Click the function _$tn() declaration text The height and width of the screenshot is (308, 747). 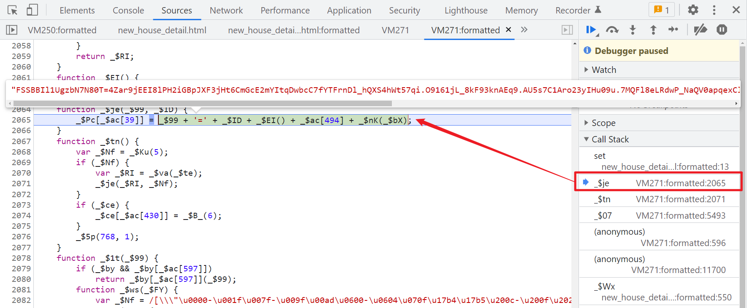tap(98, 141)
